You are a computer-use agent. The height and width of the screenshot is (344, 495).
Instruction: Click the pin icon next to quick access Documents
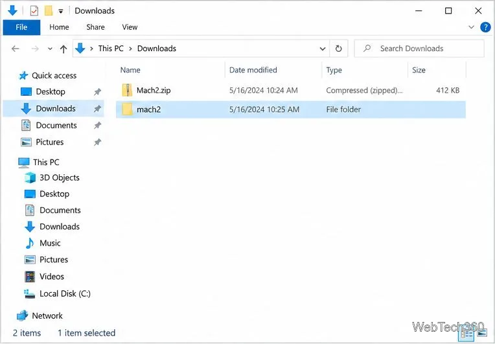[x=97, y=126]
